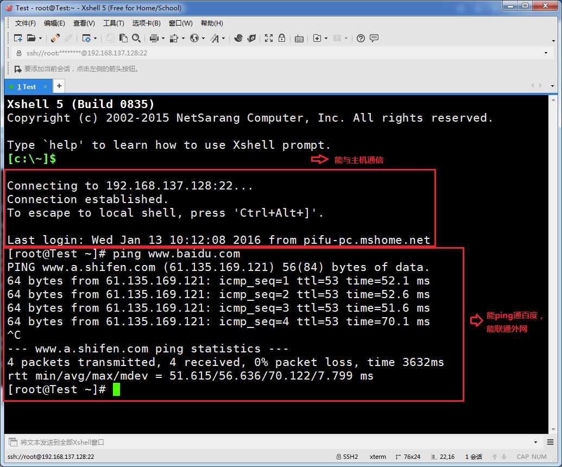The image size is (562, 467).
Task: Click the Find magnifier icon
Action: pos(136,38)
